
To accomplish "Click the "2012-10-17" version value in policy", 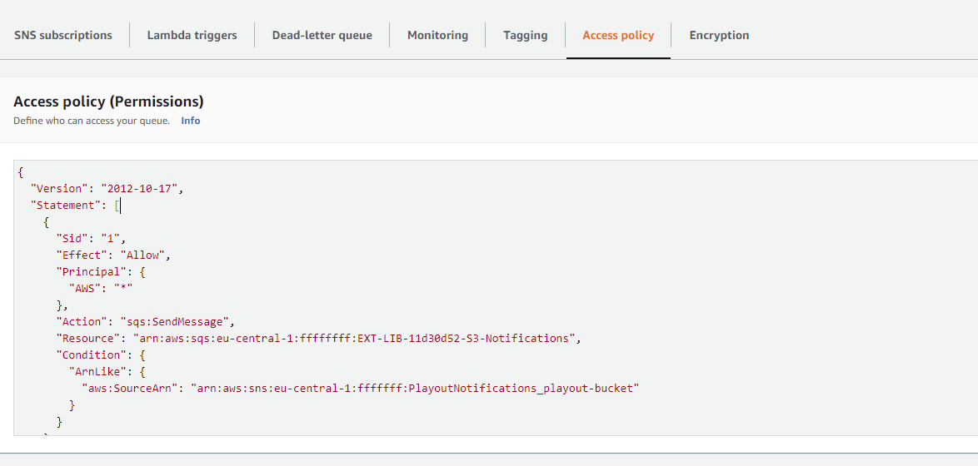I will tap(139, 189).
